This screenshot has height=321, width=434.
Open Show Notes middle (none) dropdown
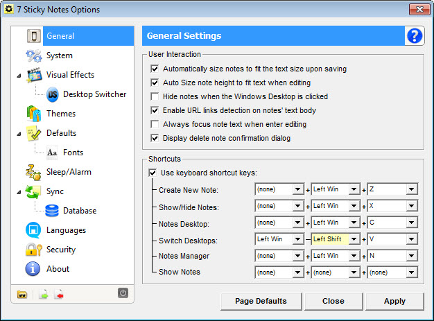click(354, 272)
